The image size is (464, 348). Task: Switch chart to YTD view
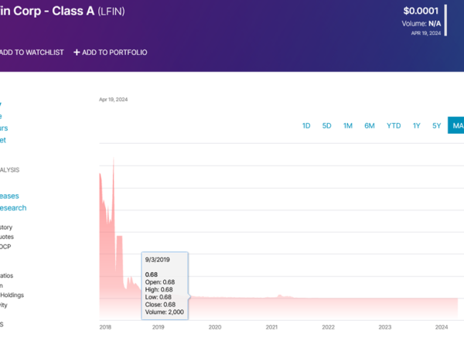click(x=394, y=126)
